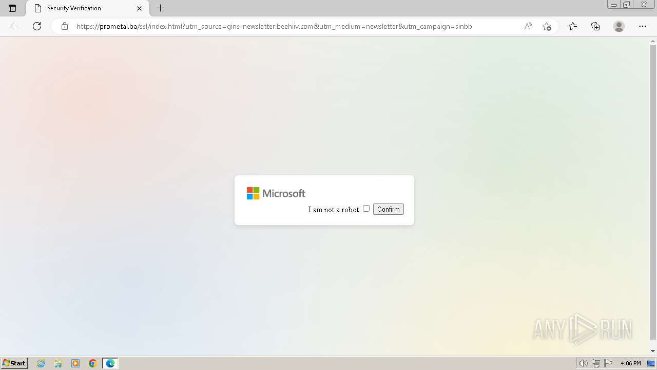
Task: Open File Explorer from taskbar
Action: pyautogui.click(x=58, y=363)
